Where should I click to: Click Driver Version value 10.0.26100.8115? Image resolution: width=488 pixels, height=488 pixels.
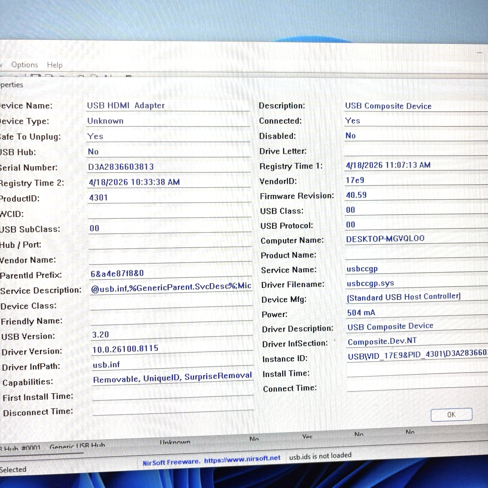[x=172, y=349]
